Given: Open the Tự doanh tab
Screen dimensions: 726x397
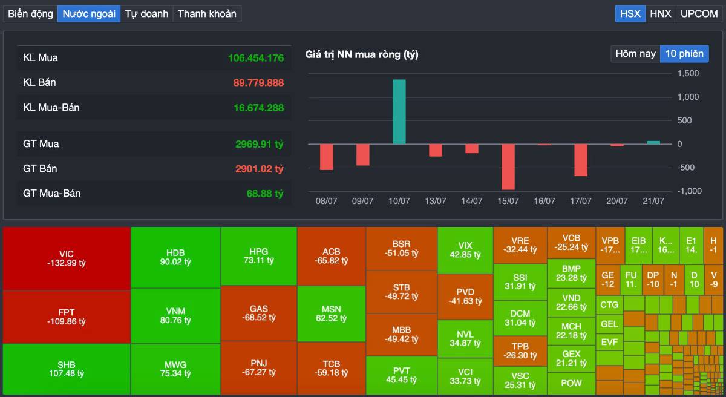Looking at the screenshot, I should (x=146, y=13).
